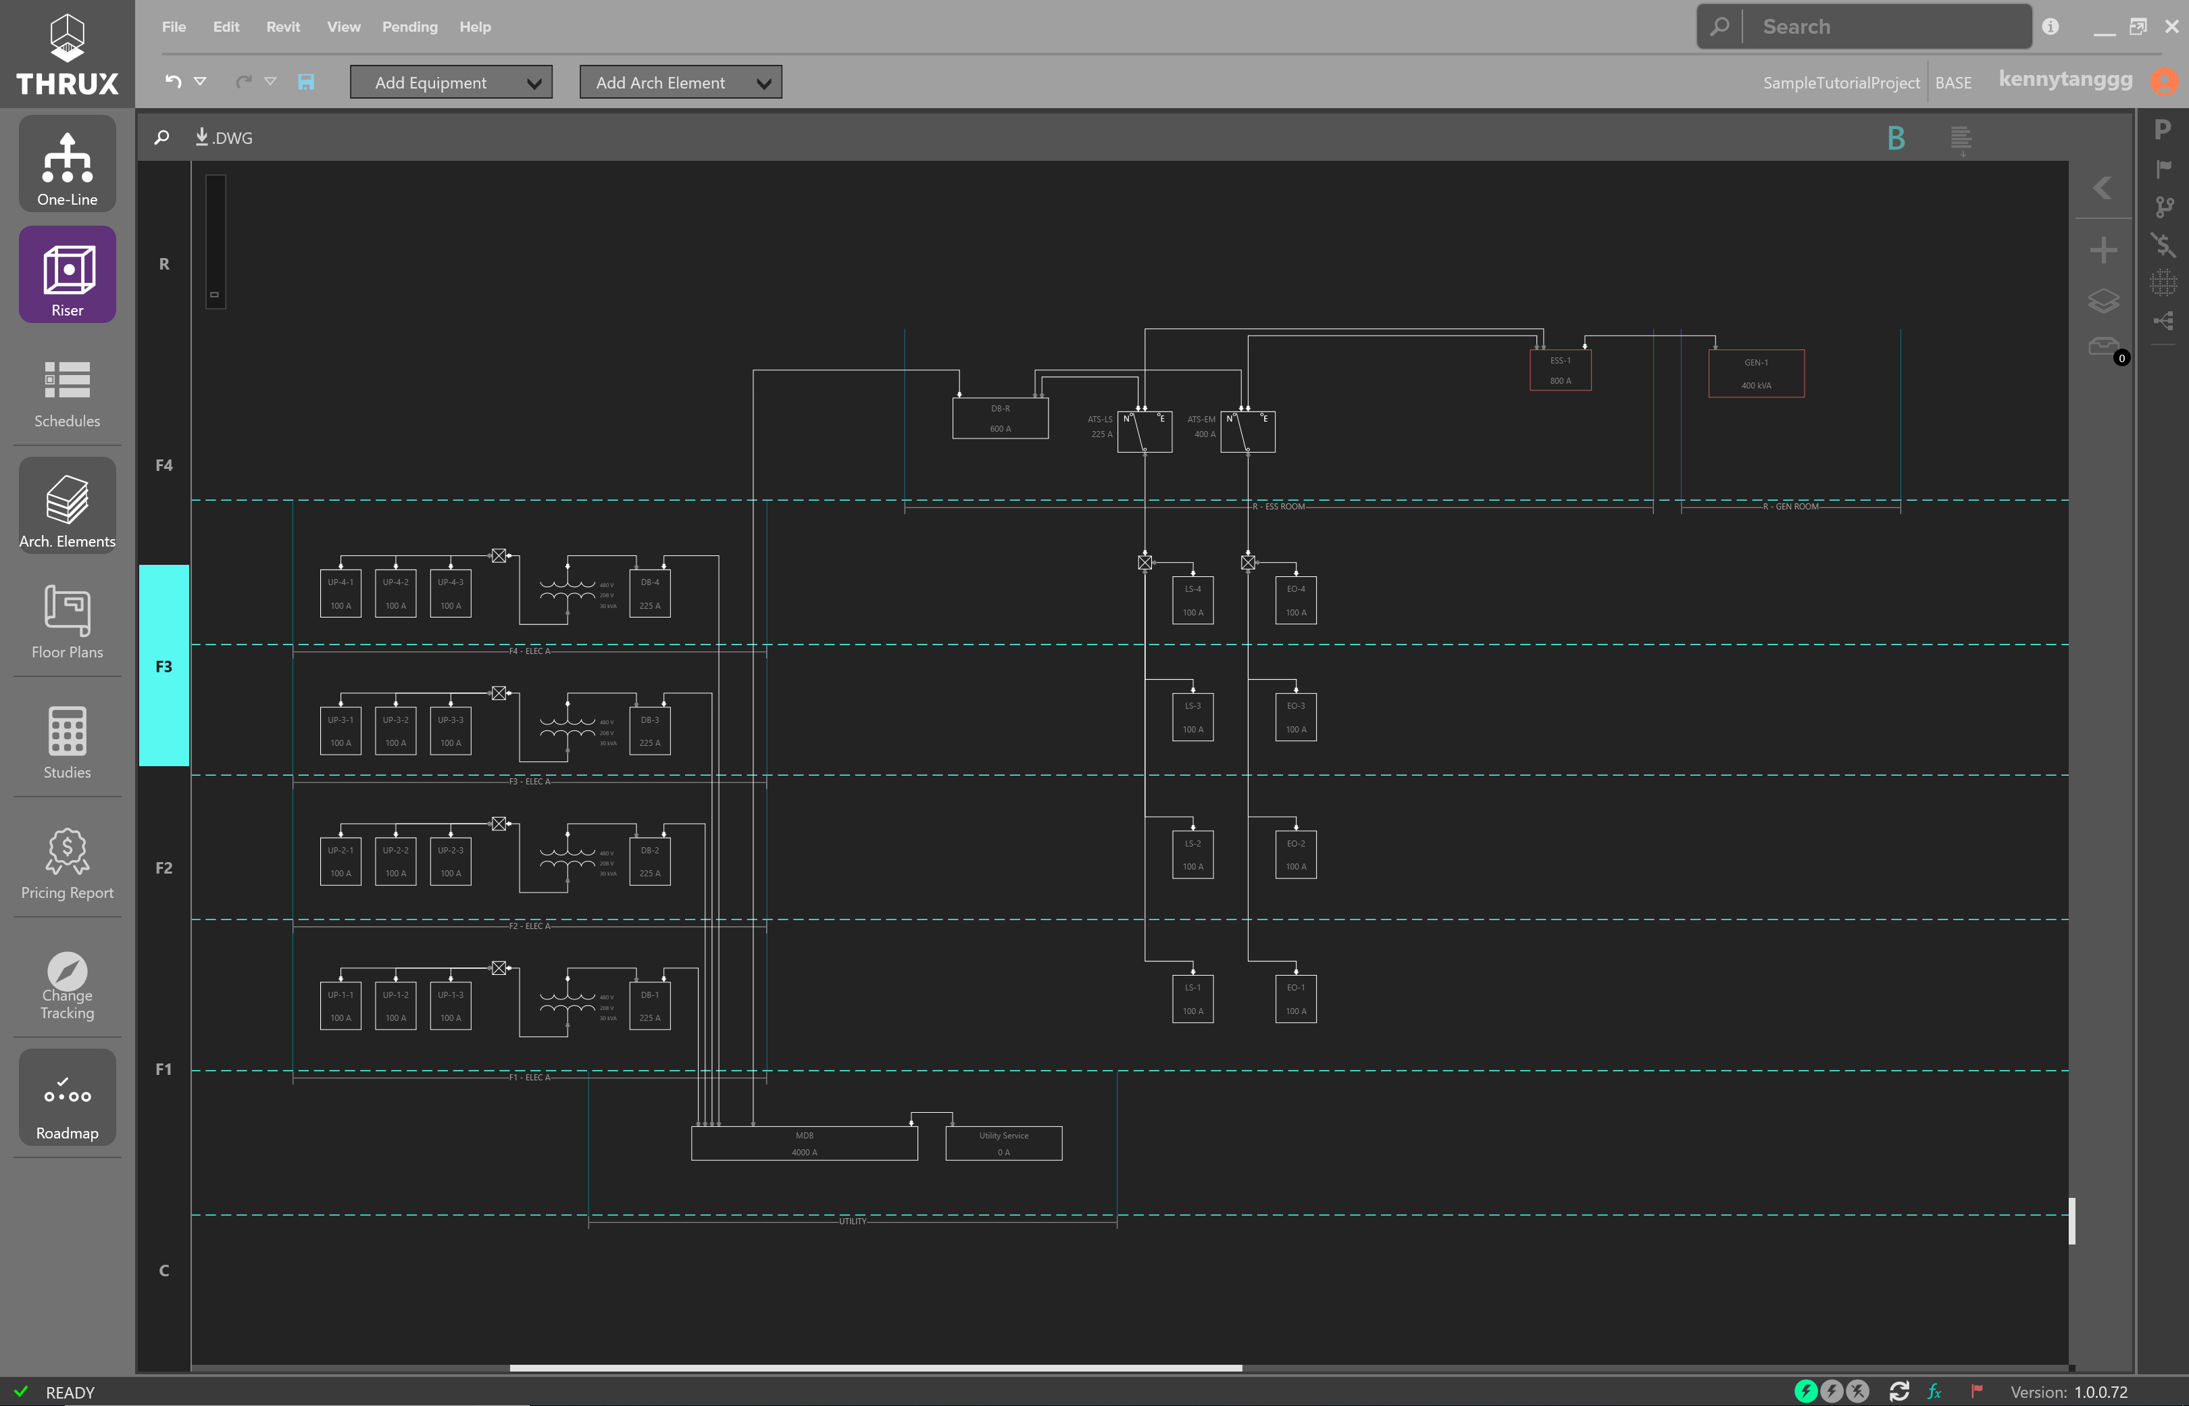The height and width of the screenshot is (1406, 2189).
Task: Click the gray flag icon in right strip
Action: (x=2163, y=169)
